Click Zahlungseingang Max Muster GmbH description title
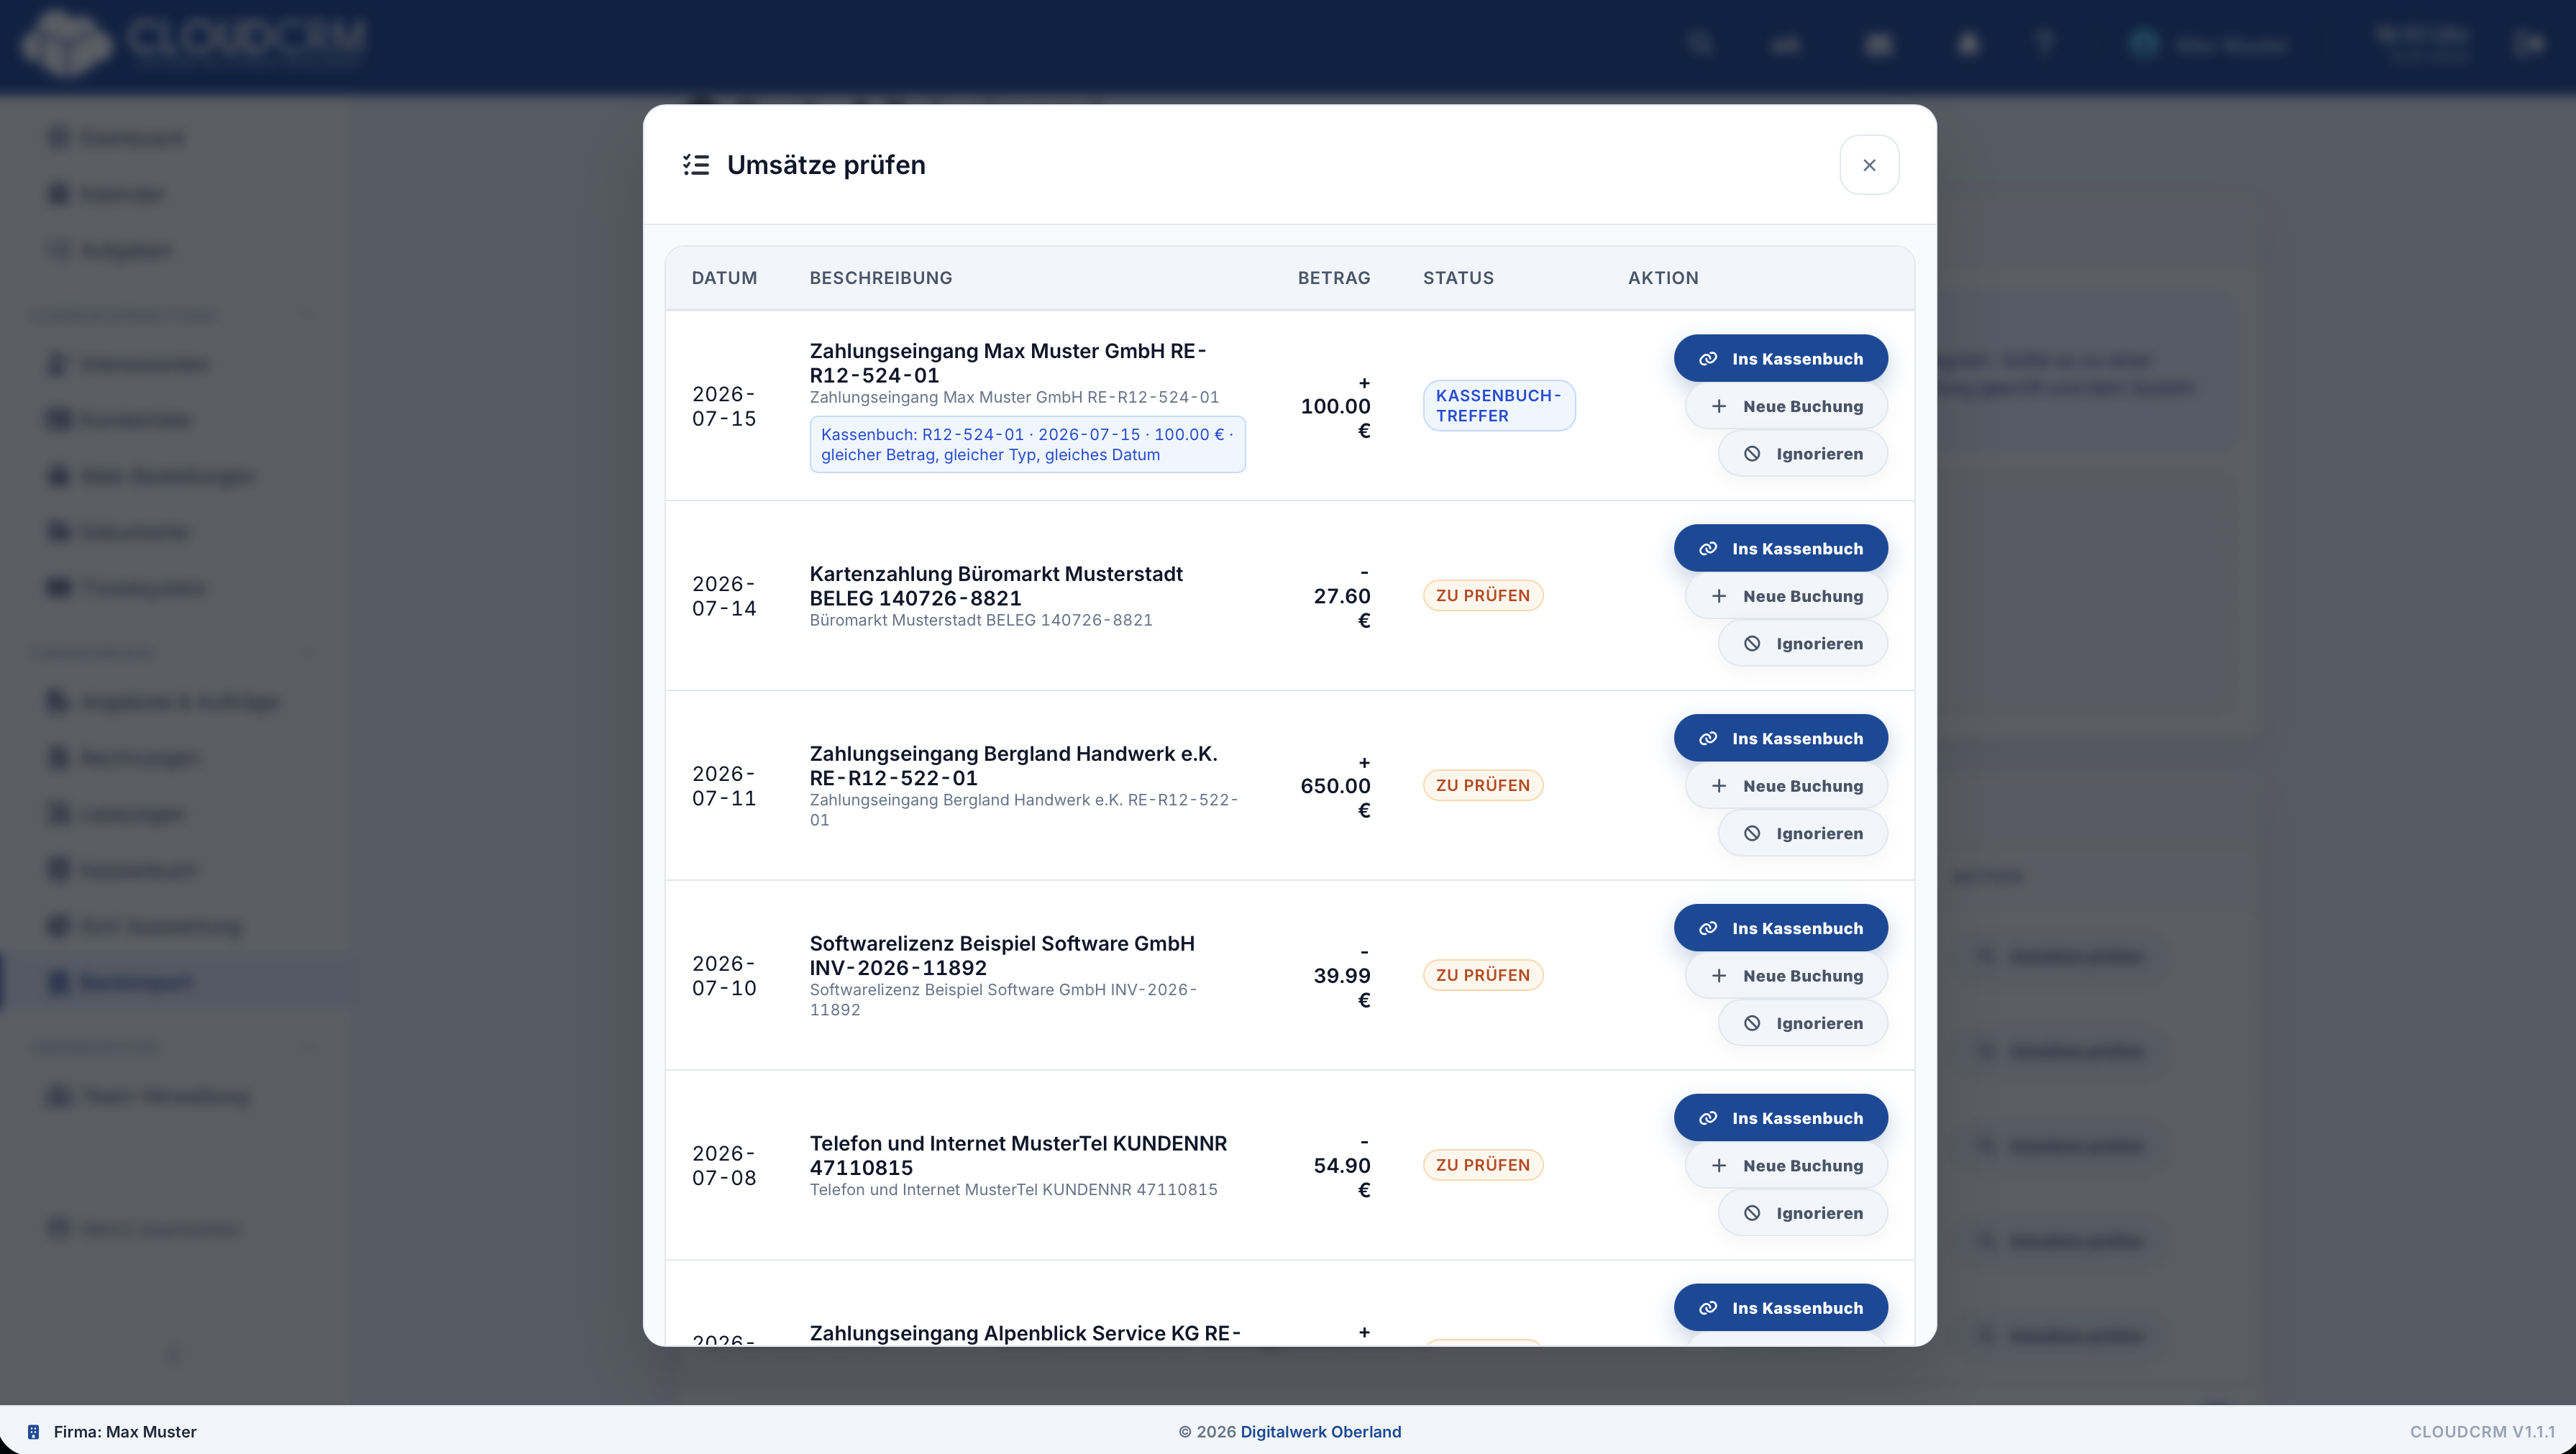The width and height of the screenshot is (2576, 1454). pyautogui.click(x=1008, y=363)
